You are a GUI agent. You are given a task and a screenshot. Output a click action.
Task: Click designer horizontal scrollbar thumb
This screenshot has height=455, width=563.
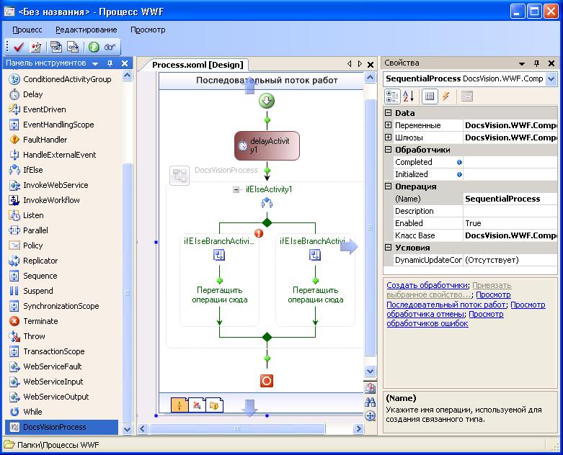point(237,428)
